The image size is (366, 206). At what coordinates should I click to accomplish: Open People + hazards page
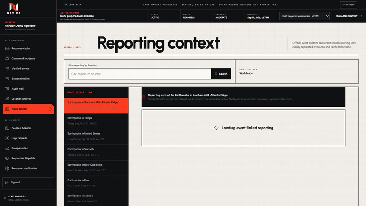click(28, 128)
